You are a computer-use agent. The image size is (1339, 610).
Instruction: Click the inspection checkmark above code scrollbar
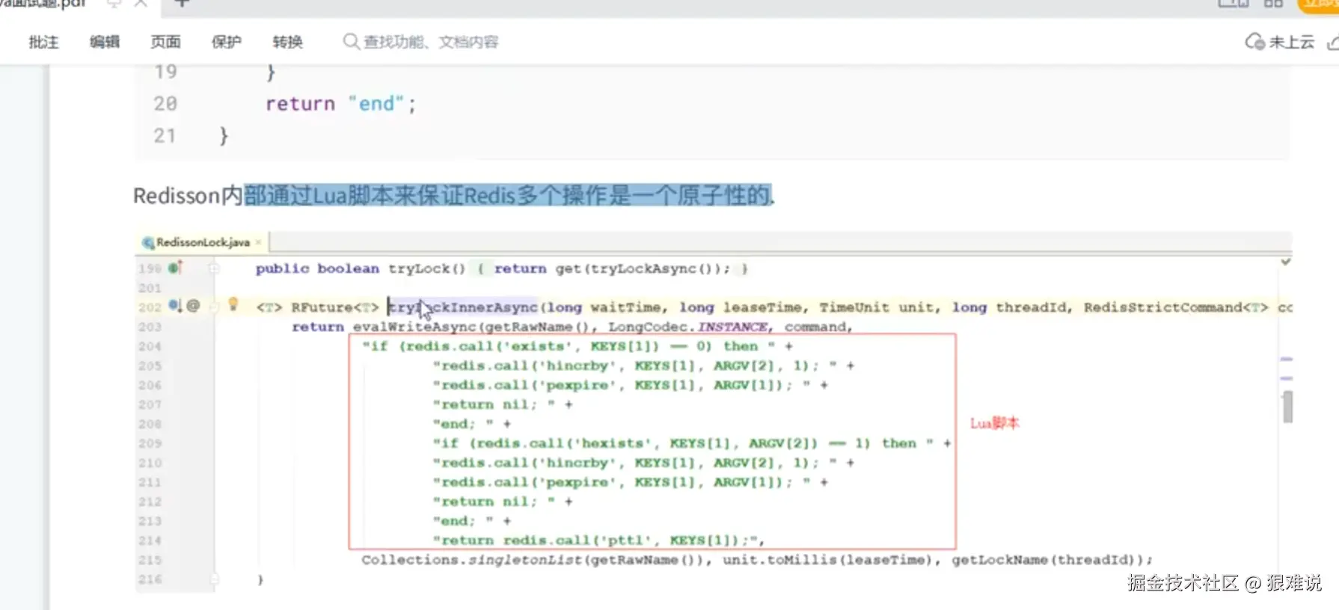(x=1286, y=262)
